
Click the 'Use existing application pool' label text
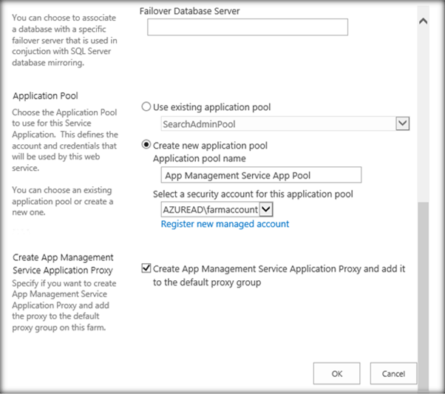[x=212, y=107]
